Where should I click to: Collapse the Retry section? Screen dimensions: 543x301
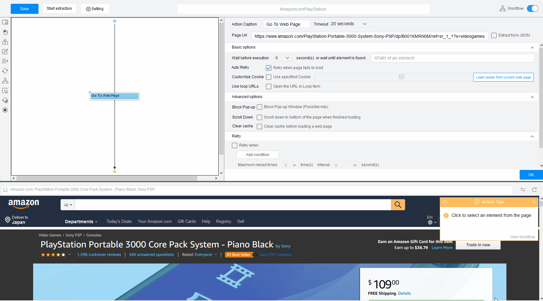coord(532,136)
